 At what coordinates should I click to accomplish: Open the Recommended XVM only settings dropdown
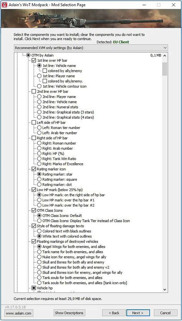pyautogui.click(x=91, y=48)
